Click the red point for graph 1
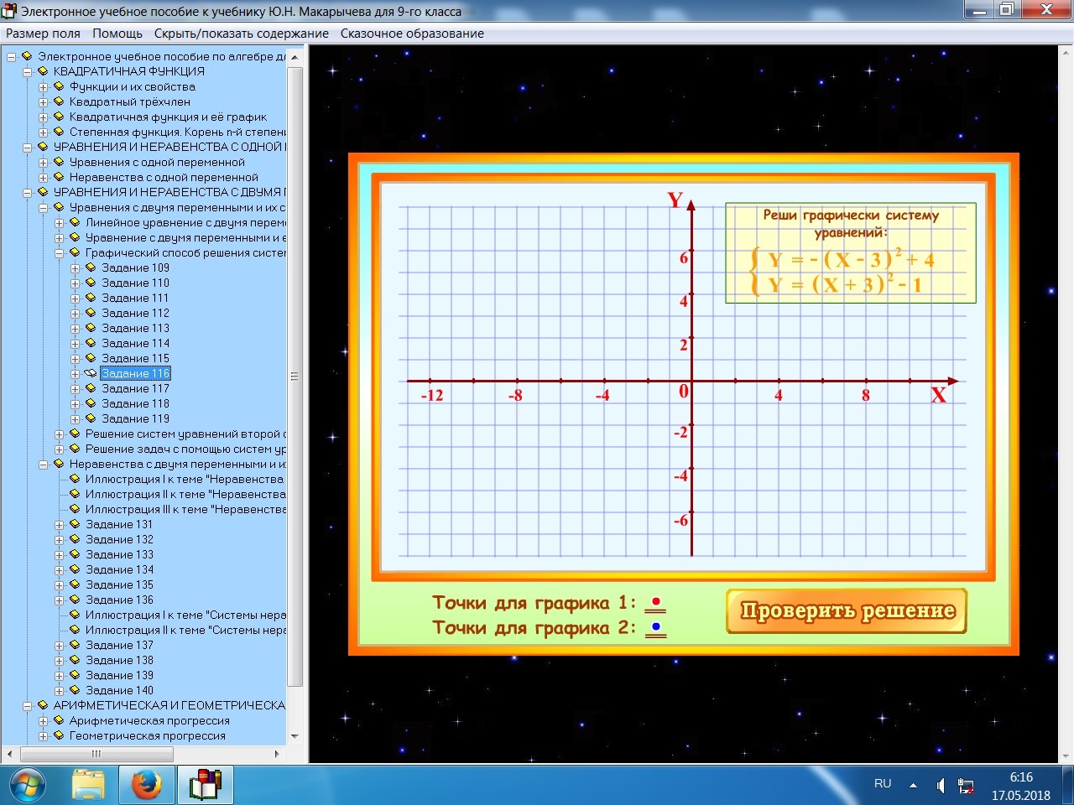1074x805 pixels. tap(656, 602)
